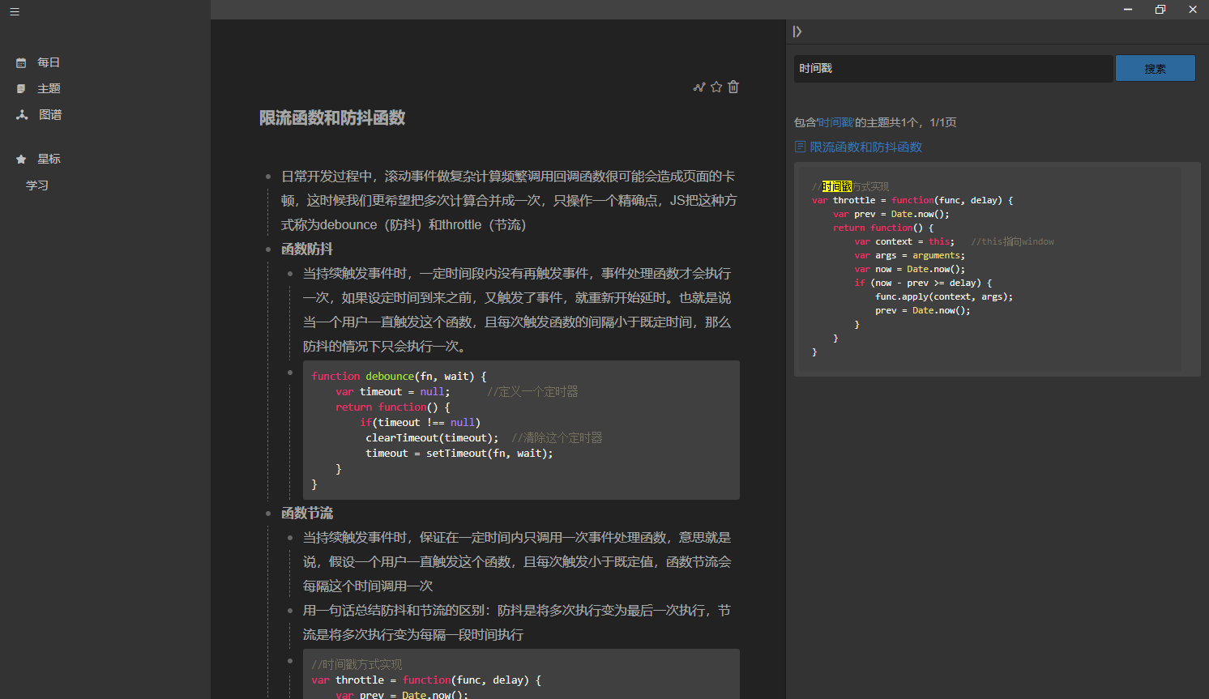The width and height of the screenshot is (1209, 699).
Task: Open the 每日 daily section
Action: [49, 62]
